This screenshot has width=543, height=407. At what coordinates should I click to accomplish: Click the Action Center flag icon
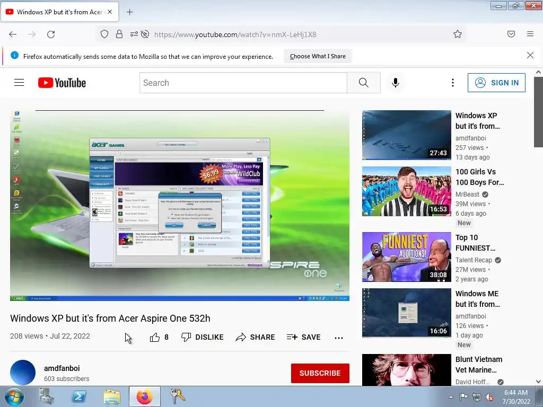[x=463, y=397]
